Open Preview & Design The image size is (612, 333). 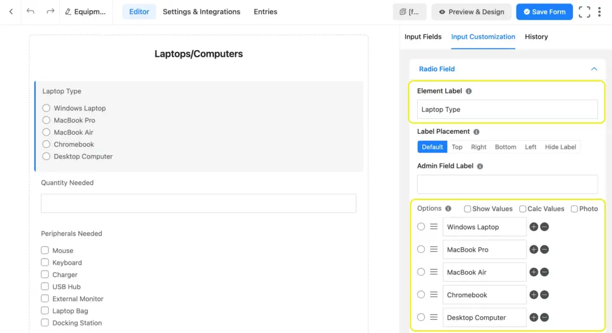471,12
